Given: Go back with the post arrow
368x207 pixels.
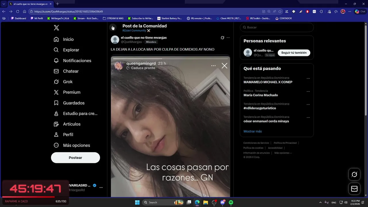Looking at the screenshot, I should pyautogui.click(x=113, y=28).
